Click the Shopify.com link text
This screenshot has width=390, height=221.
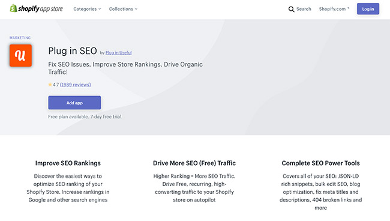click(x=332, y=9)
